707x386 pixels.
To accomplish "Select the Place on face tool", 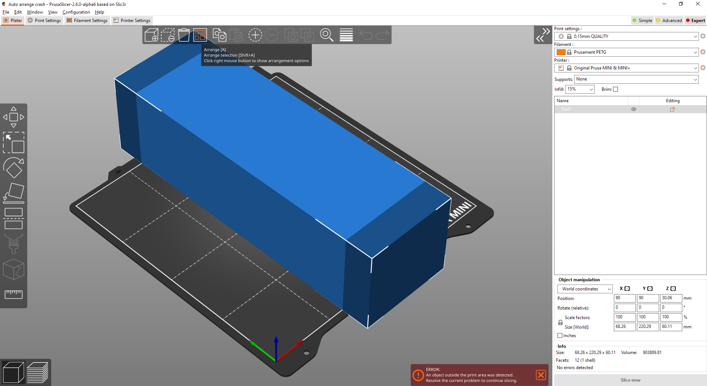I will point(14,193).
